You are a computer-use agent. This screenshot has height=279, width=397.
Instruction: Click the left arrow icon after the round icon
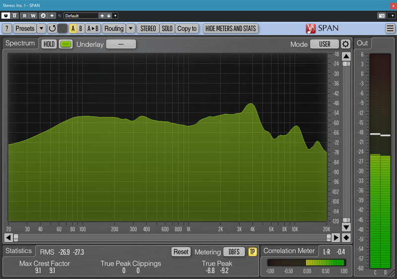52,16
